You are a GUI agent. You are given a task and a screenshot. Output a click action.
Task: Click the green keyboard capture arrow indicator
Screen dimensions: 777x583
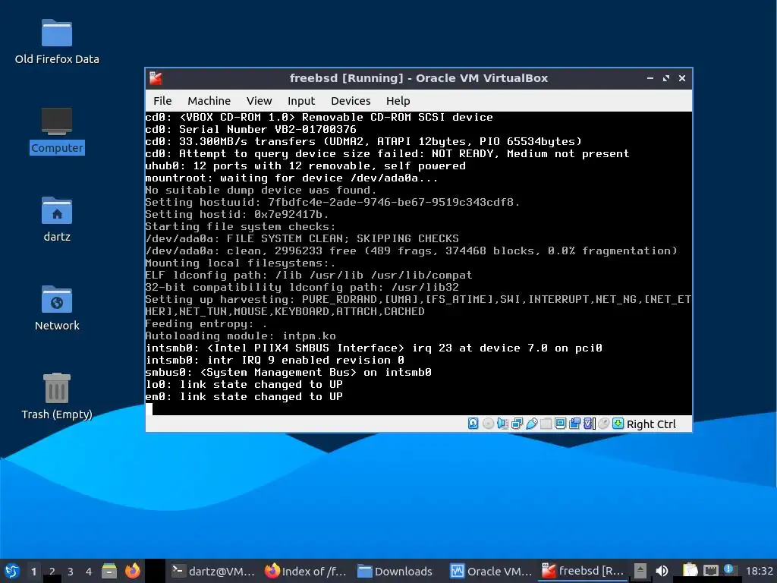click(x=618, y=424)
